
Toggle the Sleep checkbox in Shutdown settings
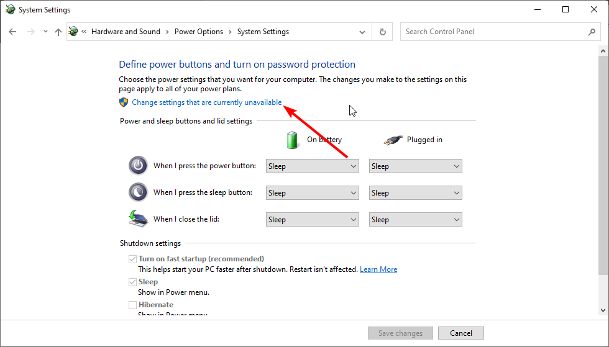pos(132,282)
